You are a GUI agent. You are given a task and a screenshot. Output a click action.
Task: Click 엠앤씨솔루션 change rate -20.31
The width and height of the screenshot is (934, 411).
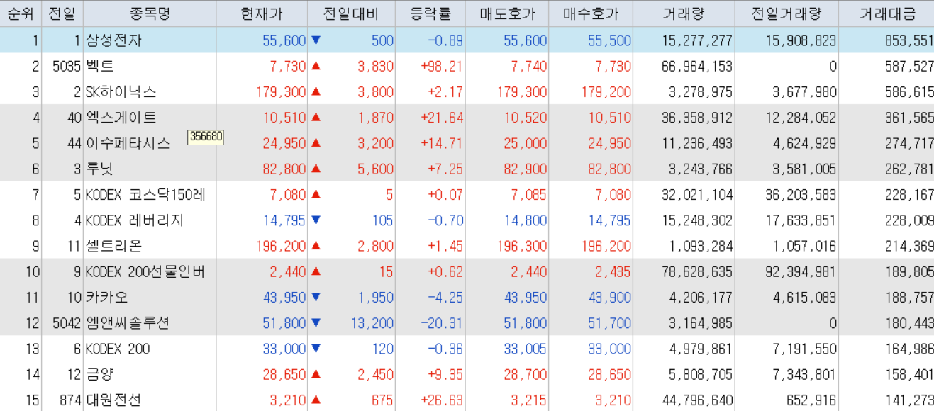pyautogui.click(x=442, y=323)
